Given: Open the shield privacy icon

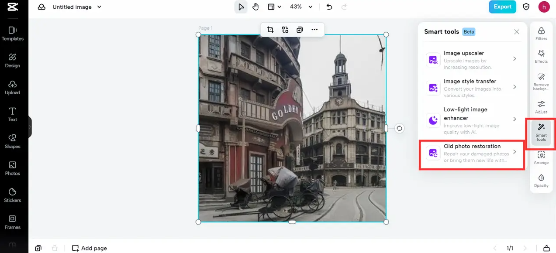Looking at the screenshot, I should click(x=526, y=7).
